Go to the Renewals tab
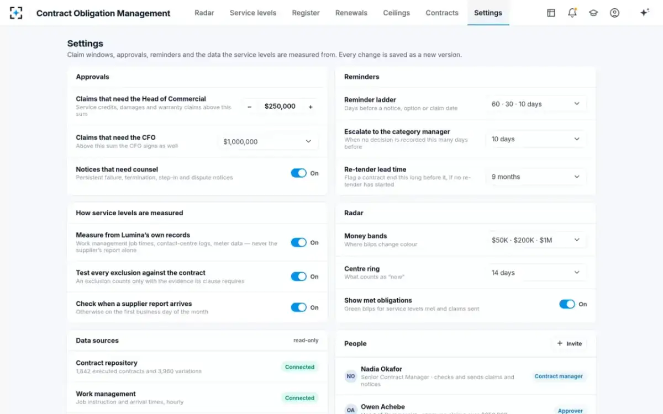This screenshot has width=663, height=414. (351, 13)
